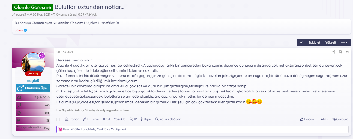Click the tag icon next to Yok
353x139 pixels.
coord(89,14)
